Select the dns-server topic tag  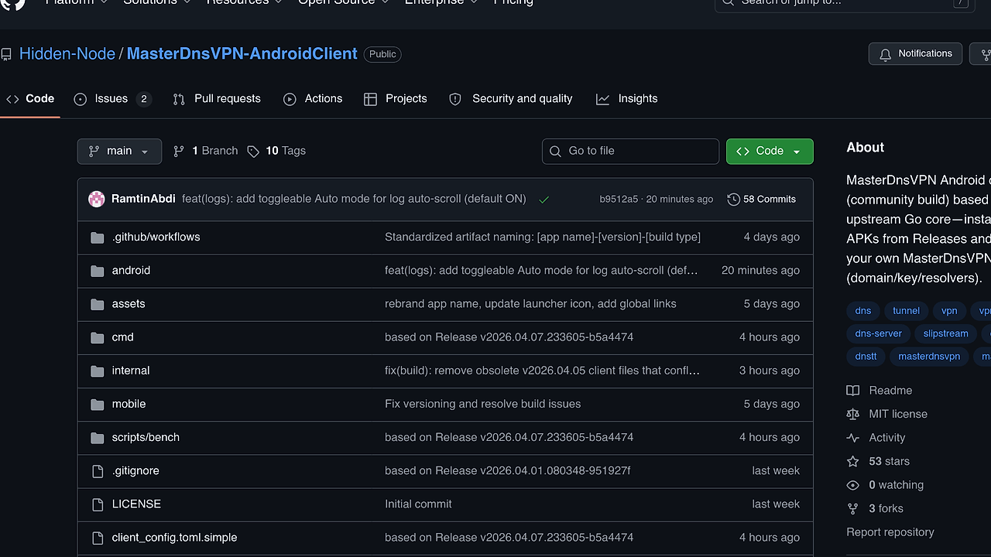(x=879, y=333)
